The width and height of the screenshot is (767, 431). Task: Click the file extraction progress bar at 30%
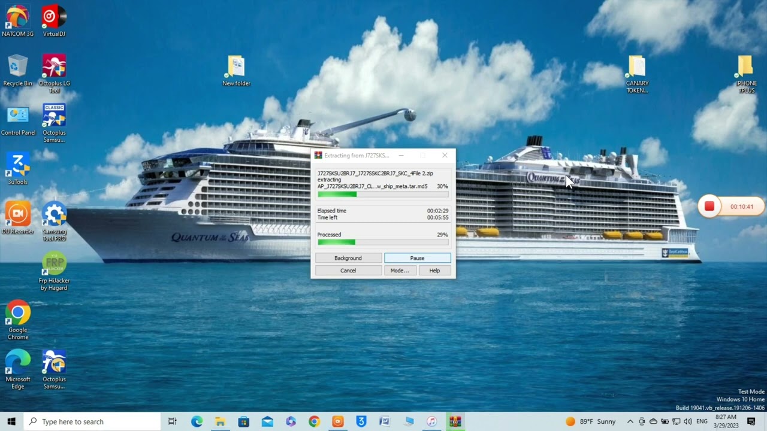pos(383,194)
